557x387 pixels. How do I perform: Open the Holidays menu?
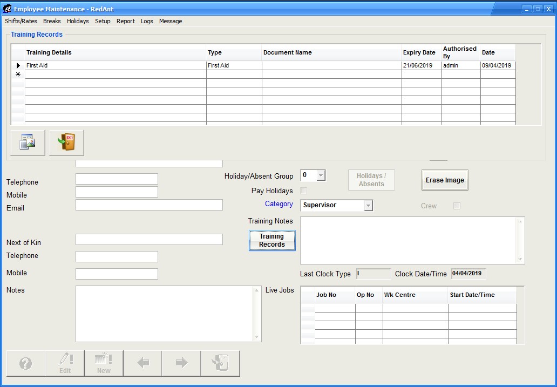coord(78,21)
